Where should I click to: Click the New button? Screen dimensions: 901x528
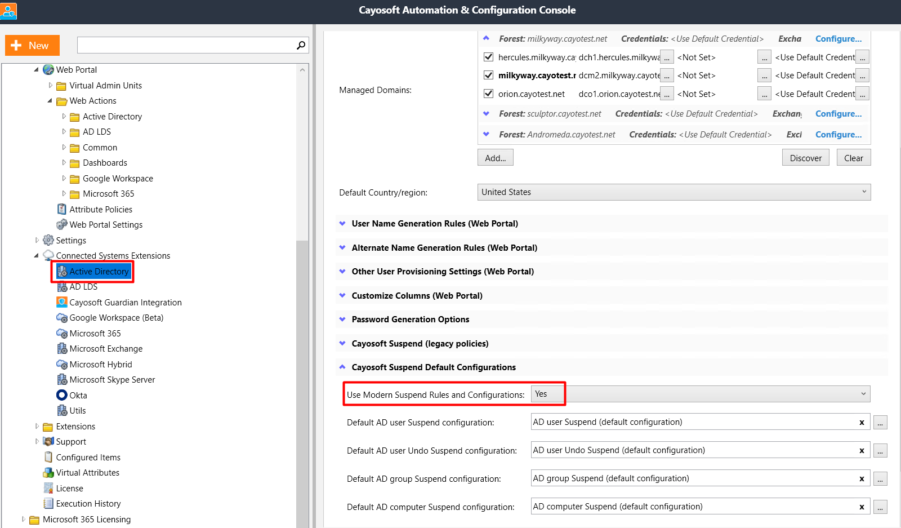pyautogui.click(x=32, y=46)
